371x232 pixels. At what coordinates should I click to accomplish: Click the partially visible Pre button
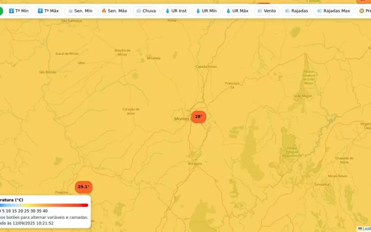click(x=364, y=11)
